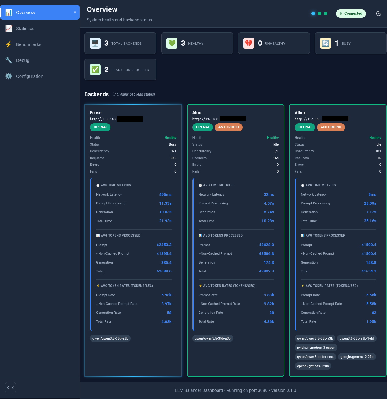Click the Echse backend title

click(96, 113)
